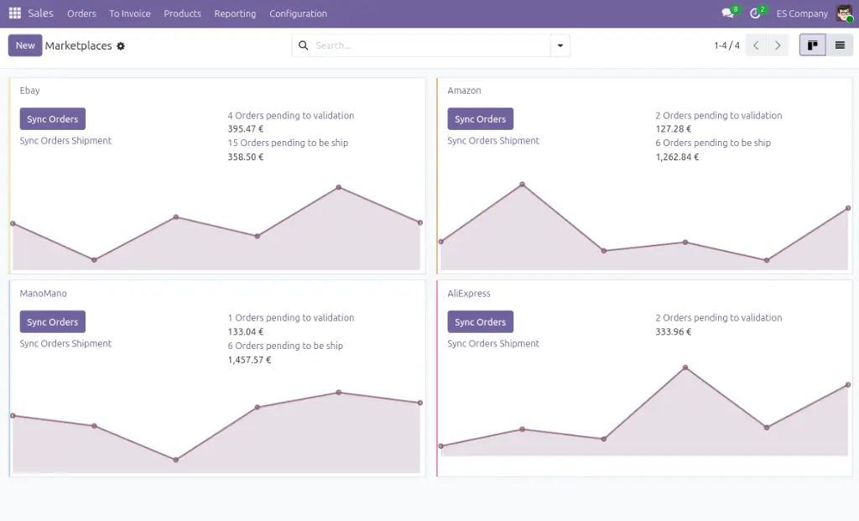
Task: Open the Configuration menu
Action: click(x=298, y=13)
